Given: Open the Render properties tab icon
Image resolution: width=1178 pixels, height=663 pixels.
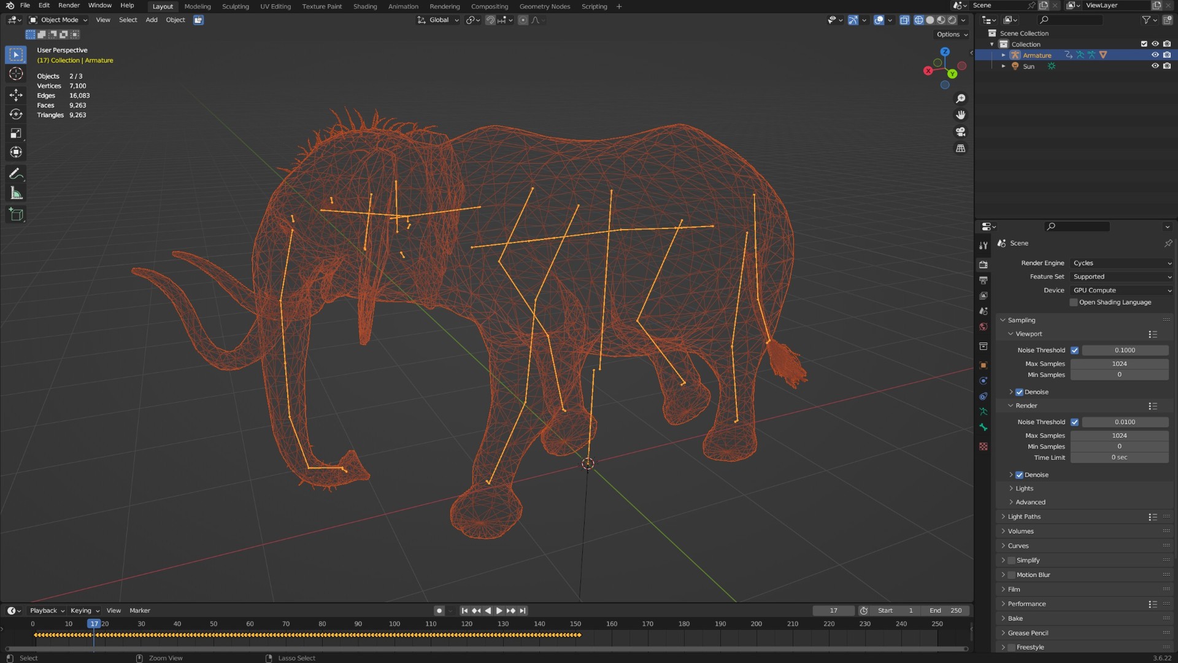Looking at the screenshot, I should tap(984, 265).
